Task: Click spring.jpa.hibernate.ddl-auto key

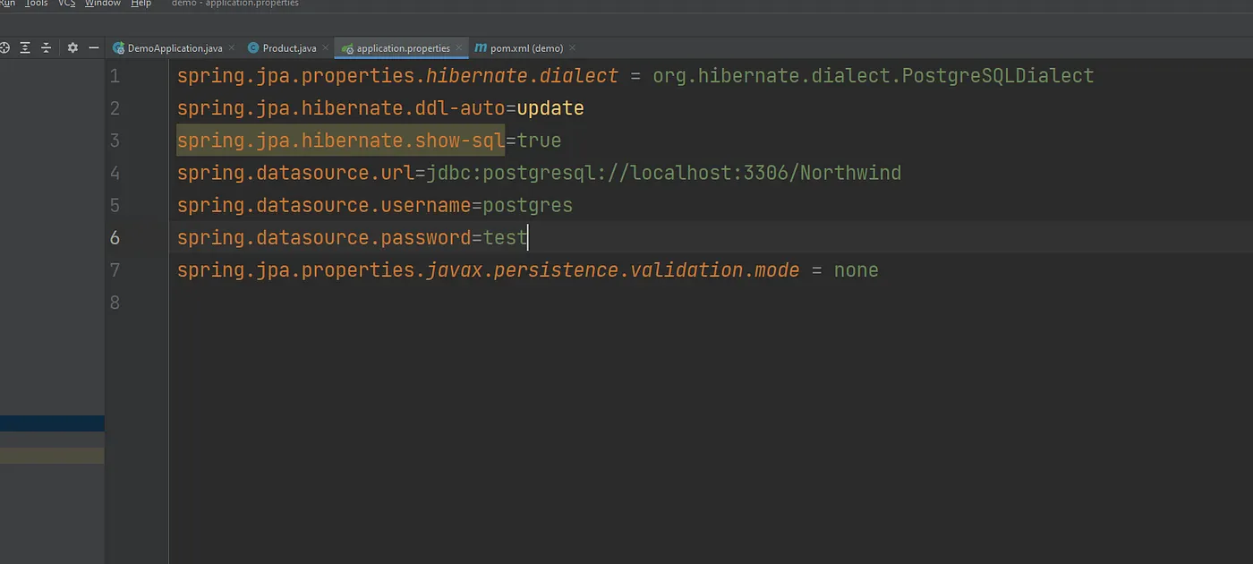Action: click(341, 108)
